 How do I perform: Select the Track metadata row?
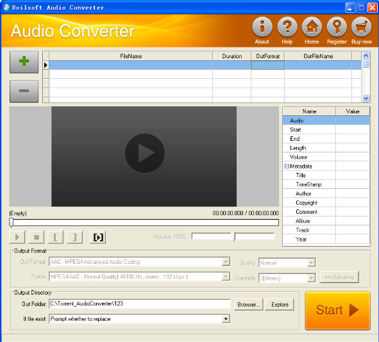point(326,230)
